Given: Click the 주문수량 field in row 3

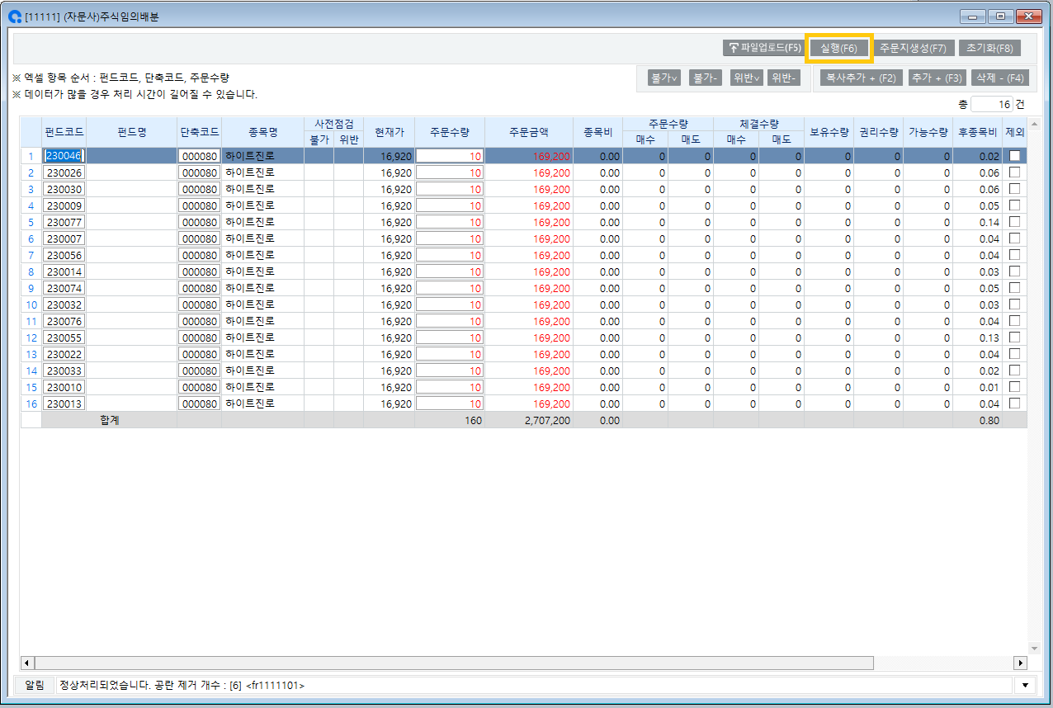Looking at the screenshot, I should point(450,189).
